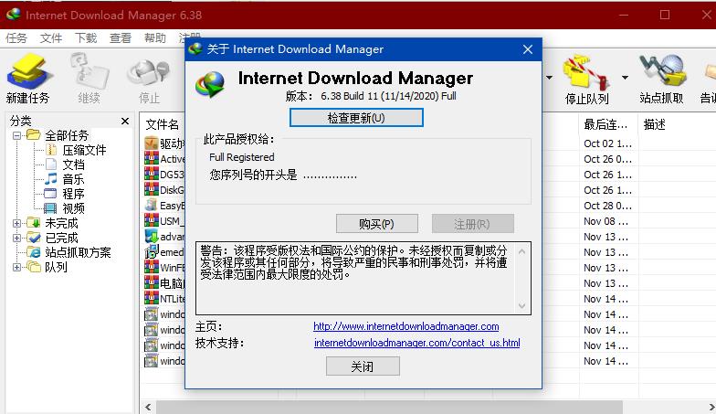This screenshot has height=414, width=716.
Task: Click the icon of the emed file row
Action: click(x=152, y=252)
